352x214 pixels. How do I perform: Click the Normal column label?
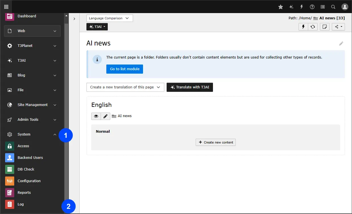tap(103, 131)
